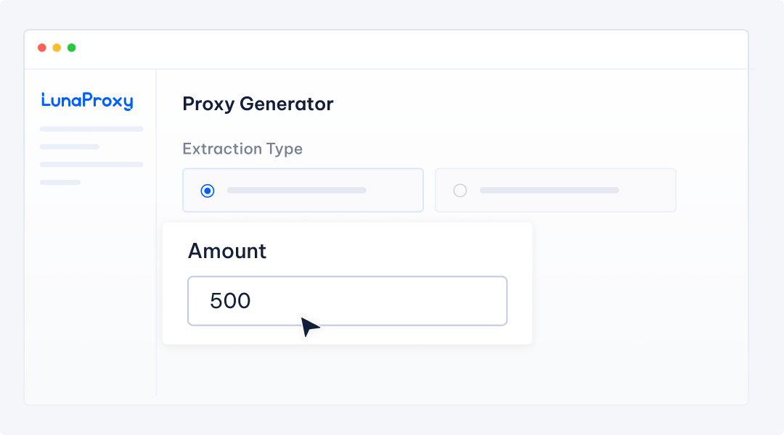The image size is (784, 435).
Task: Click placeholder label beside the checked radio button
Action: (x=296, y=190)
